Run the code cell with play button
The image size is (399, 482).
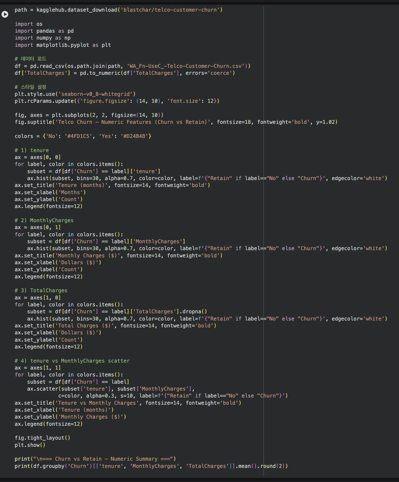[5, 14]
